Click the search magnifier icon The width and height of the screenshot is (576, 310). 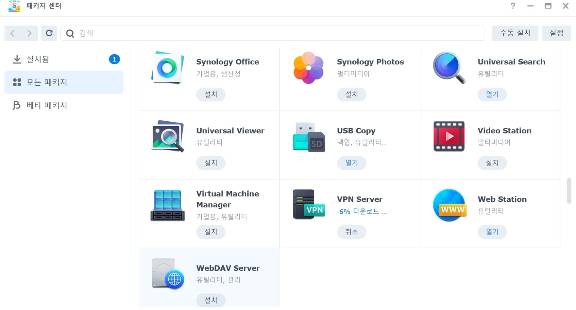click(x=70, y=34)
